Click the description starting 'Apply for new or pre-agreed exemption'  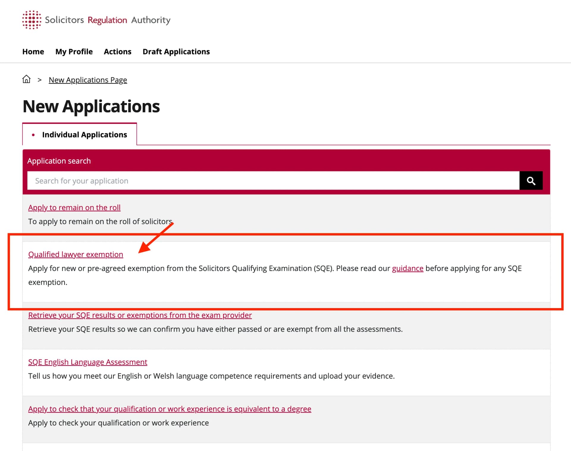pos(275,275)
